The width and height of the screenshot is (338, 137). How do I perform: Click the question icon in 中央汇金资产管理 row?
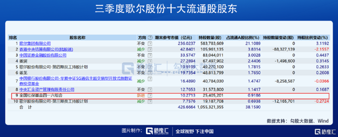pos(150,90)
